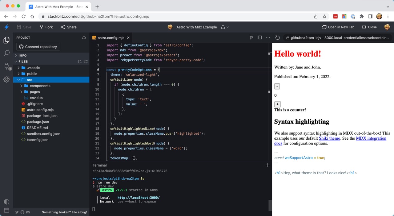Split the editor with the split icon
The width and height of the screenshot is (394, 216).
tap(260, 38)
